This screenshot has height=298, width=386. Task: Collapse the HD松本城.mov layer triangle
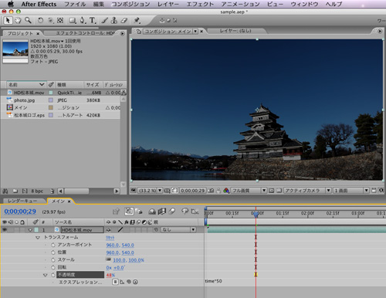tap(30, 230)
